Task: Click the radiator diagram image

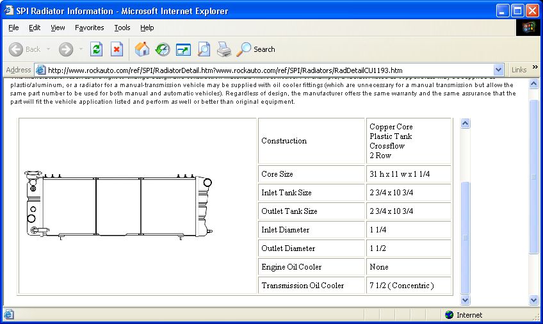Action: (x=118, y=205)
